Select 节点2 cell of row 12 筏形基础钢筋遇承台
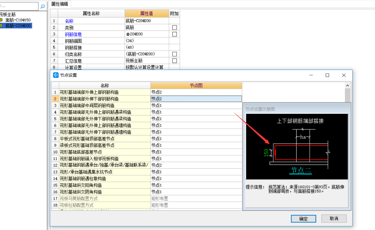 pyautogui.click(x=196, y=165)
